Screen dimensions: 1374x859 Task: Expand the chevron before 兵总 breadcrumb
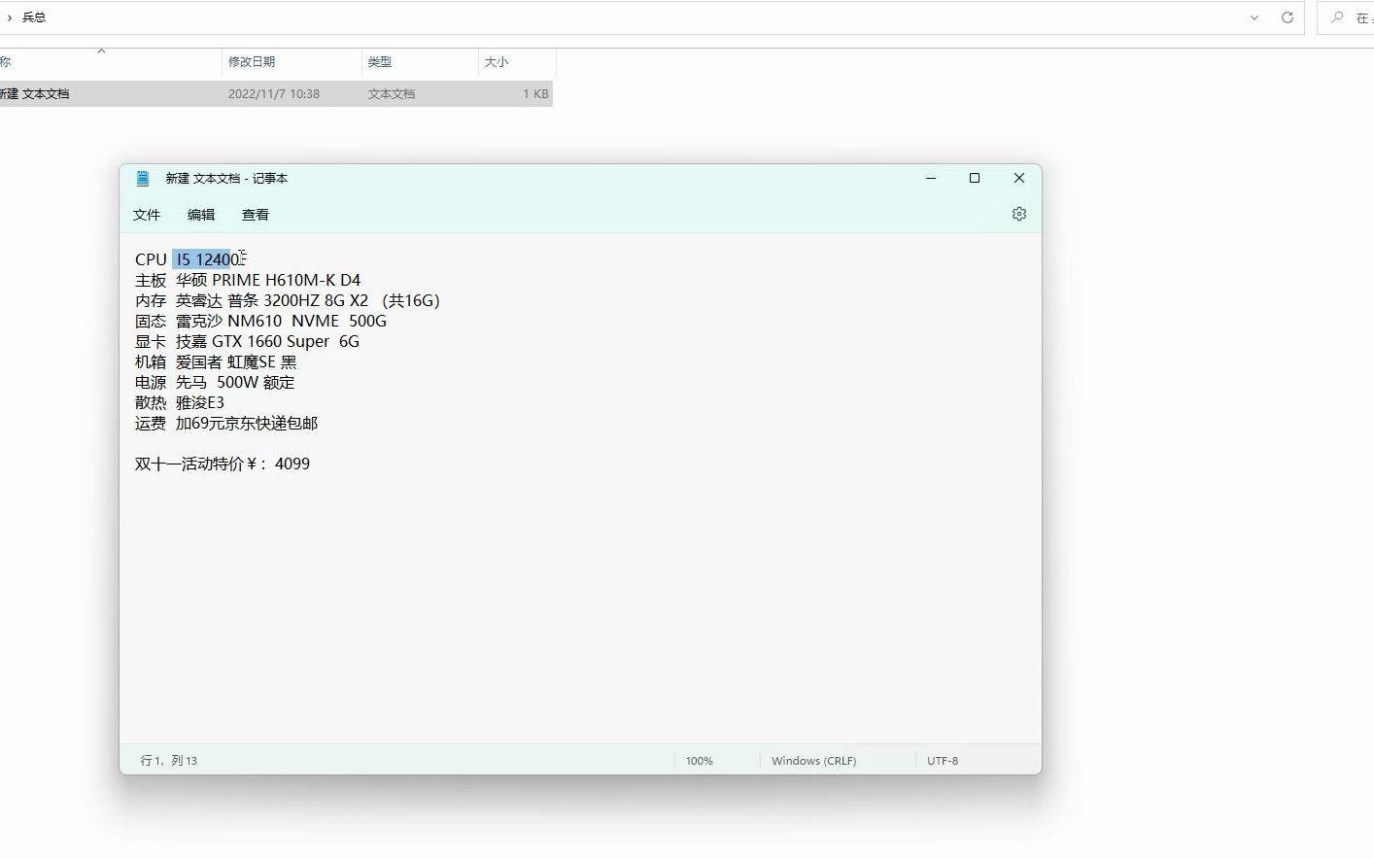9,17
